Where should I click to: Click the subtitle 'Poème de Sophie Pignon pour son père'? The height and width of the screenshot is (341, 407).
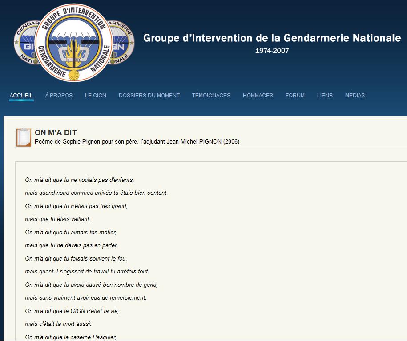[x=86, y=142]
